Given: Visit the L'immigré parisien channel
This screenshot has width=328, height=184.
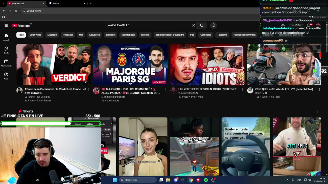Looking at the screenshot, I should [x=111, y=97].
